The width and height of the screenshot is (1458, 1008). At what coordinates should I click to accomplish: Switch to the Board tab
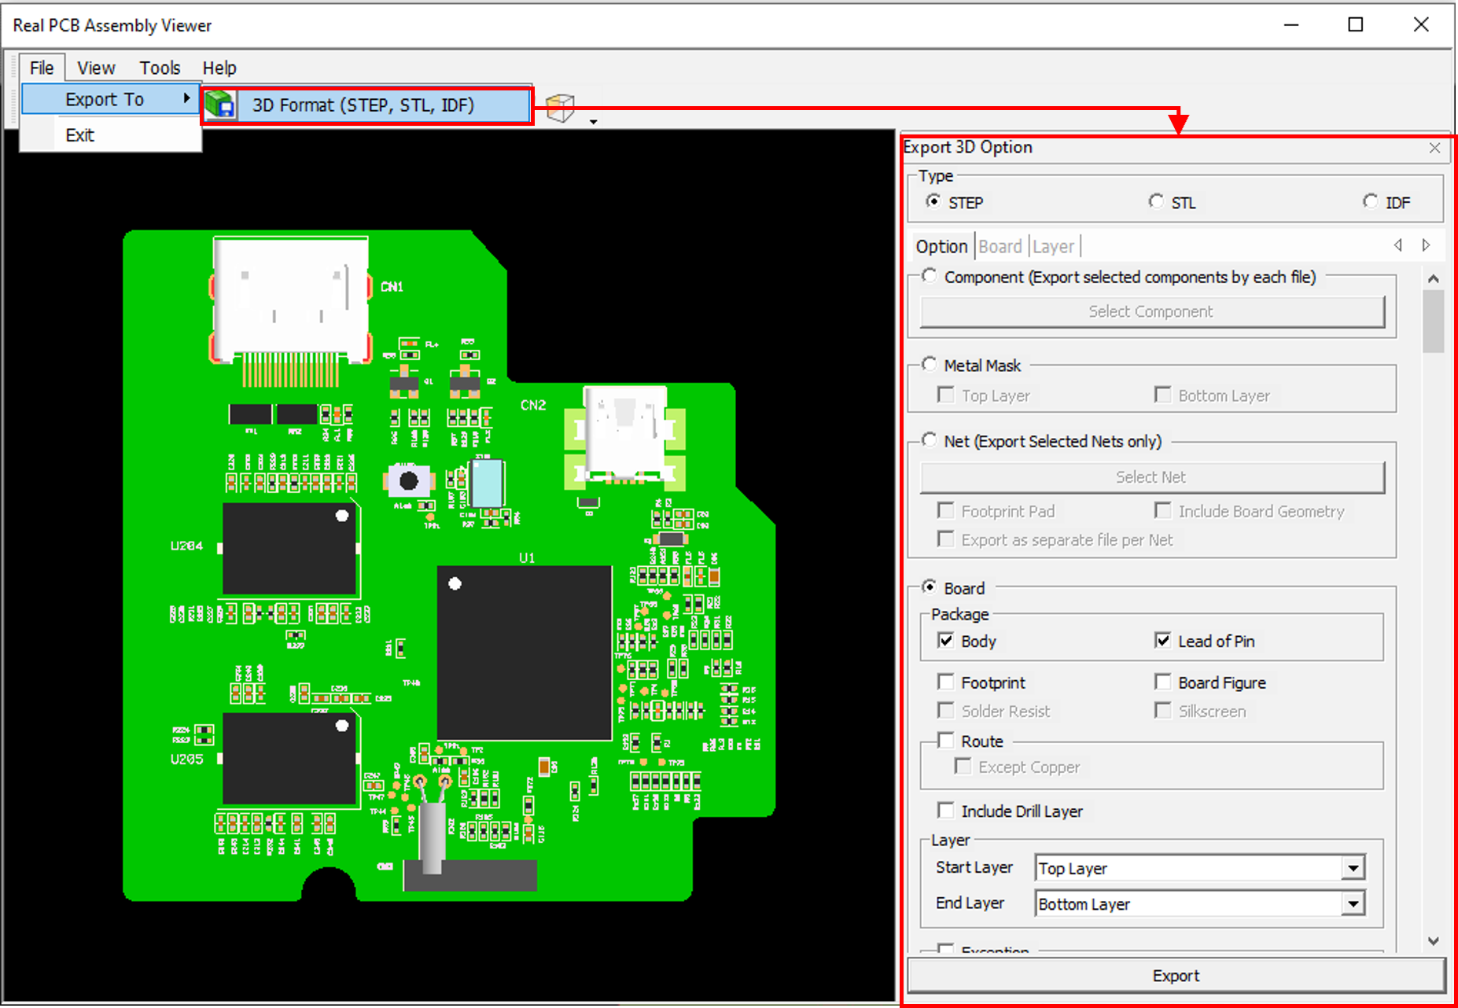tap(1000, 247)
